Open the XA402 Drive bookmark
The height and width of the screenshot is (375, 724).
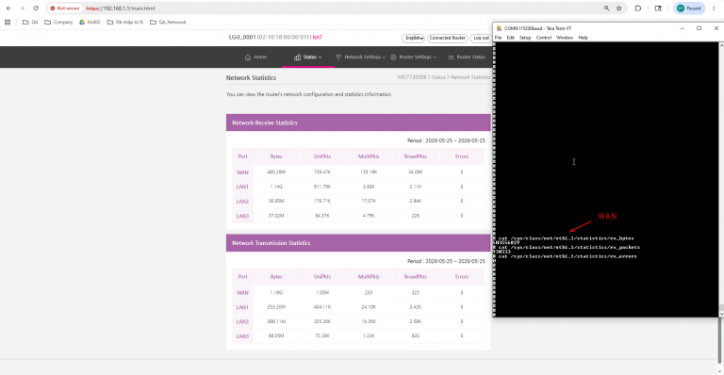90,22
